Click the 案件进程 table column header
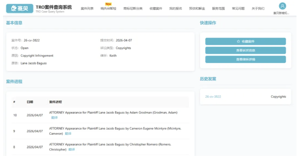 (x=55, y=102)
